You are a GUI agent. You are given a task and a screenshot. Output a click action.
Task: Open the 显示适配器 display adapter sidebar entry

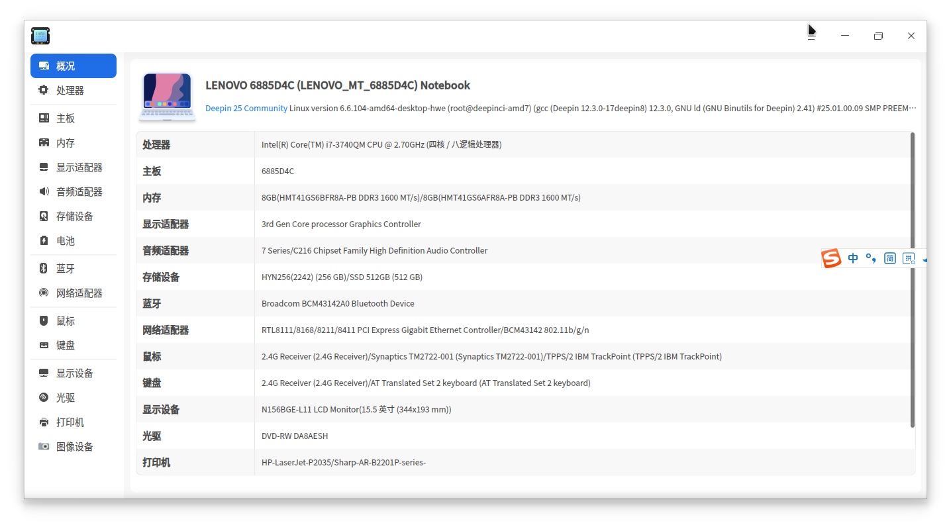pos(74,168)
